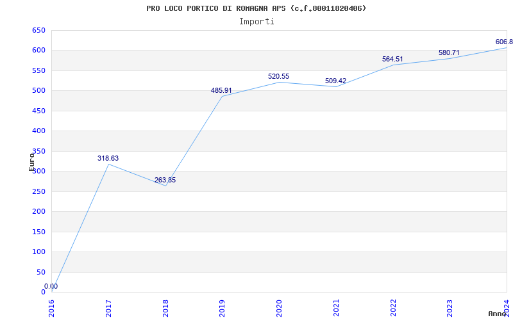Click the 100 y-axis tick label
Screen dimensions: 513x320
pyautogui.click(x=38, y=252)
